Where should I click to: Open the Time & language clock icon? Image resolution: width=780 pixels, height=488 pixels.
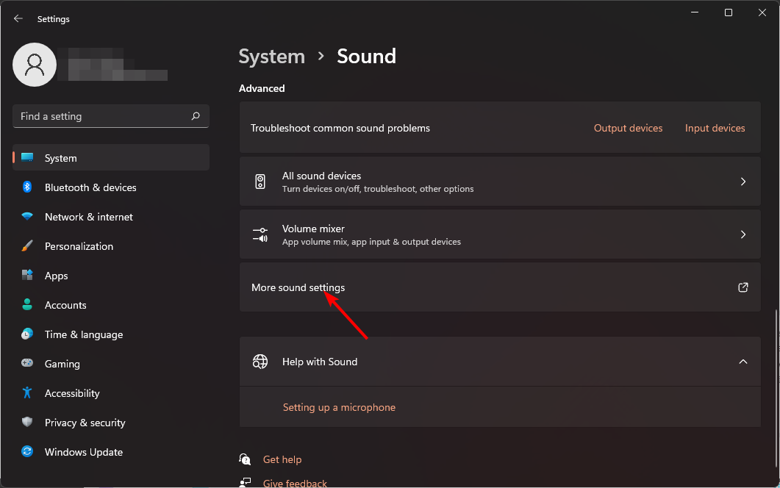[x=28, y=334]
